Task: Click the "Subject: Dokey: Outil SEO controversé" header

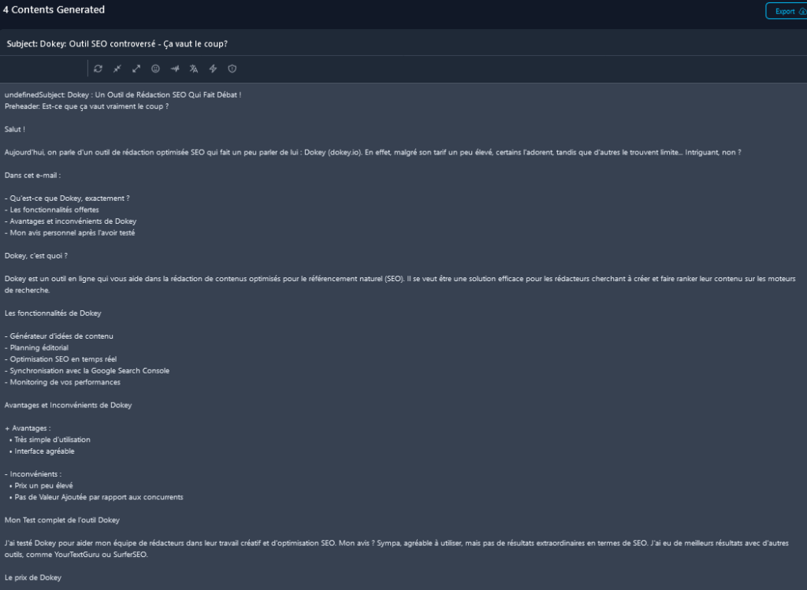Action: (117, 43)
